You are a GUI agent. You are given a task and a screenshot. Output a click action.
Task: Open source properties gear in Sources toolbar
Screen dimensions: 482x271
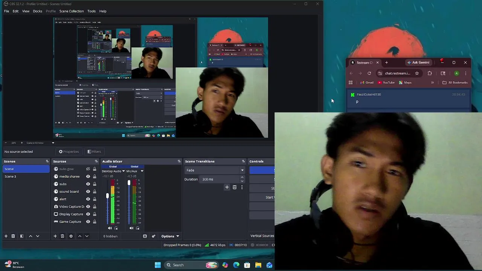(71, 236)
